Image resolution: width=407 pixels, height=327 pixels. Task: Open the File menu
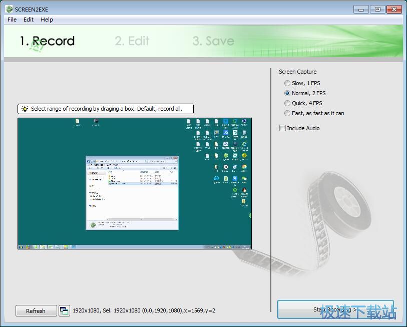point(12,20)
